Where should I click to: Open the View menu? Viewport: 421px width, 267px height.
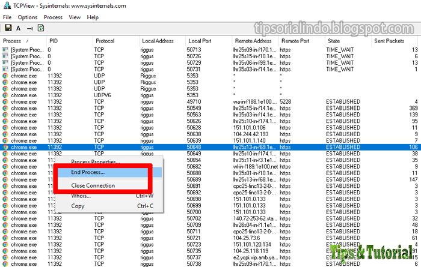[x=75, y=17]
